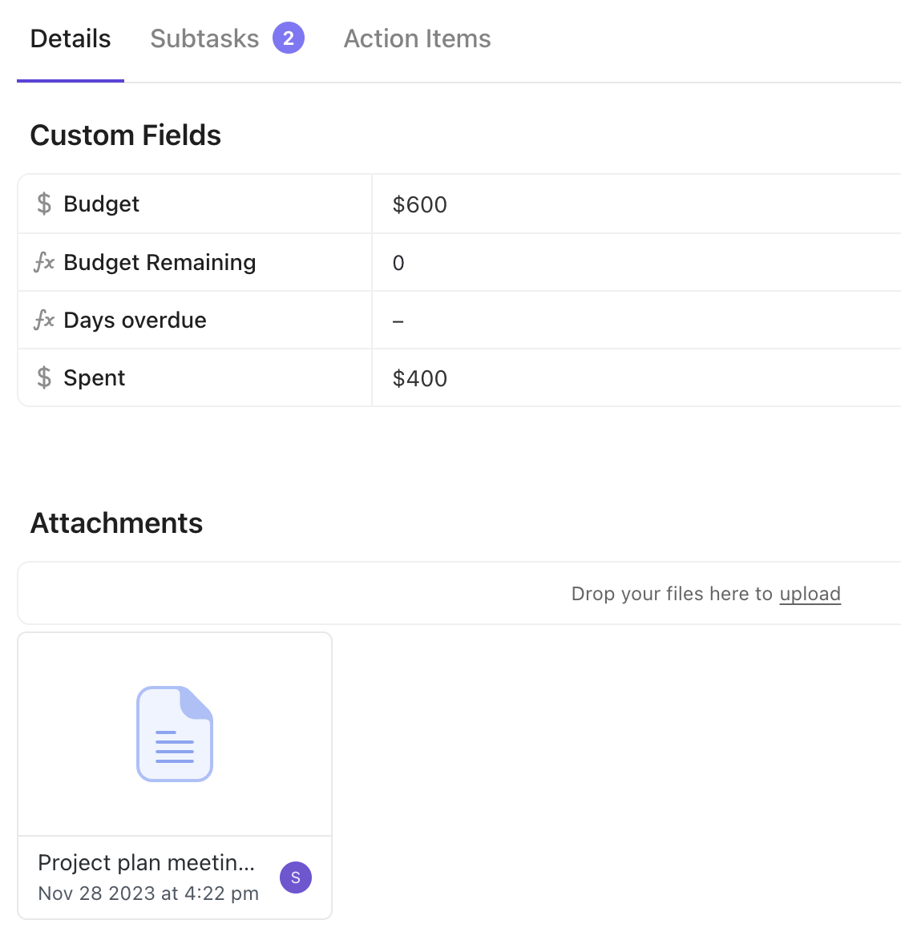This screenshot has width=901, height=936.
Task: Go to the Action Items tab
Action: point(417,38)
